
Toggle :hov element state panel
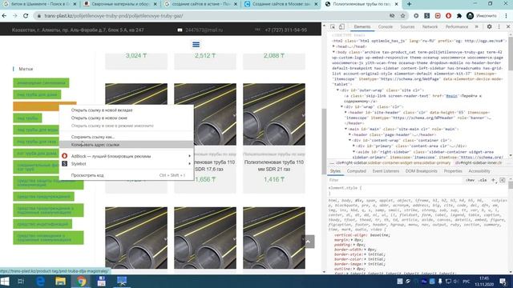(x=471, y=180)
